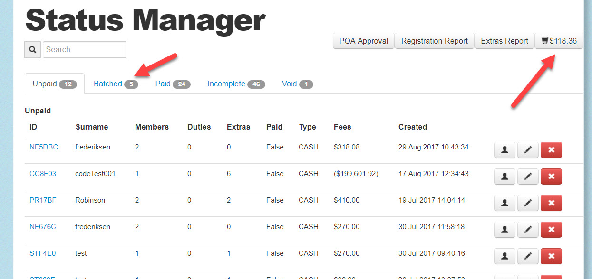The width and height of the screenshot is (592, 279).
Task: Click the underlined Unpaid section heading
Action: point(38,111)
